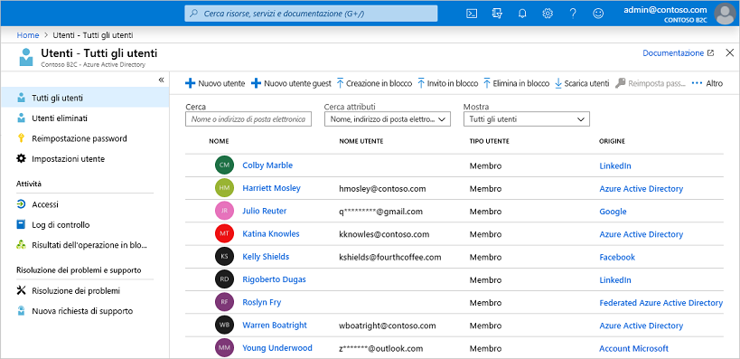Collapse sidebar with double chevron

click(161, 80)
